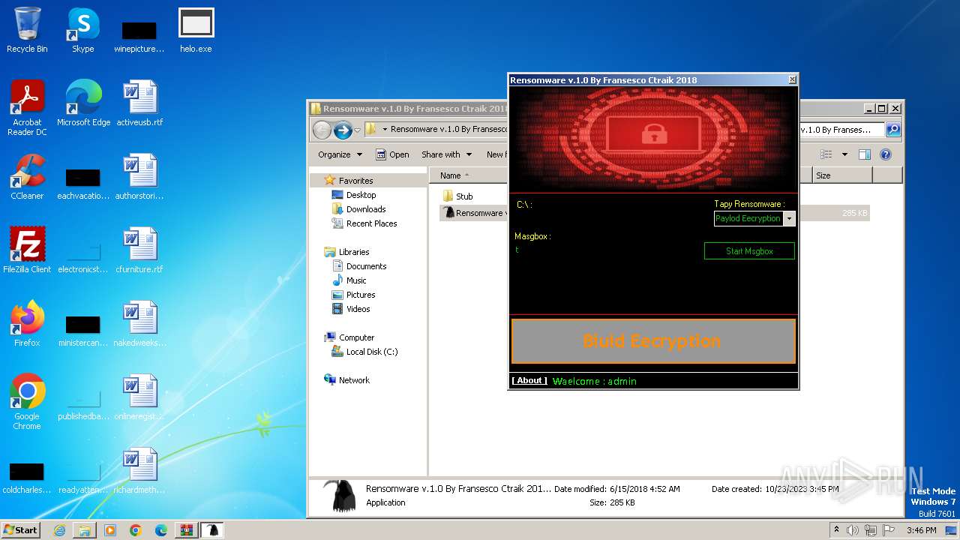This screenshot has width=960, height=540.
Task: Launch Firefox from the desktop
Action: point(27,323)
